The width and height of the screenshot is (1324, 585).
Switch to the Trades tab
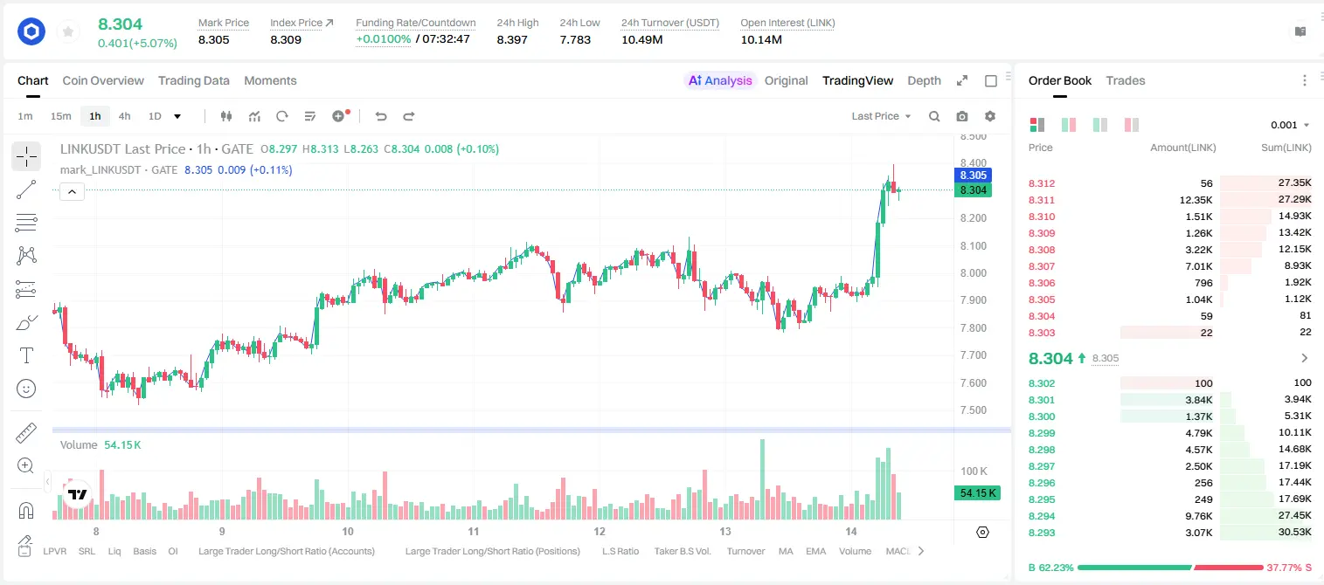(x=1126, y=80)
